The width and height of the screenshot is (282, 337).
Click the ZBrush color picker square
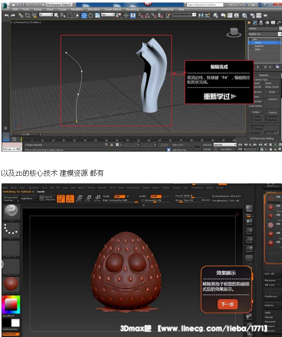click(x=11, y=305)
